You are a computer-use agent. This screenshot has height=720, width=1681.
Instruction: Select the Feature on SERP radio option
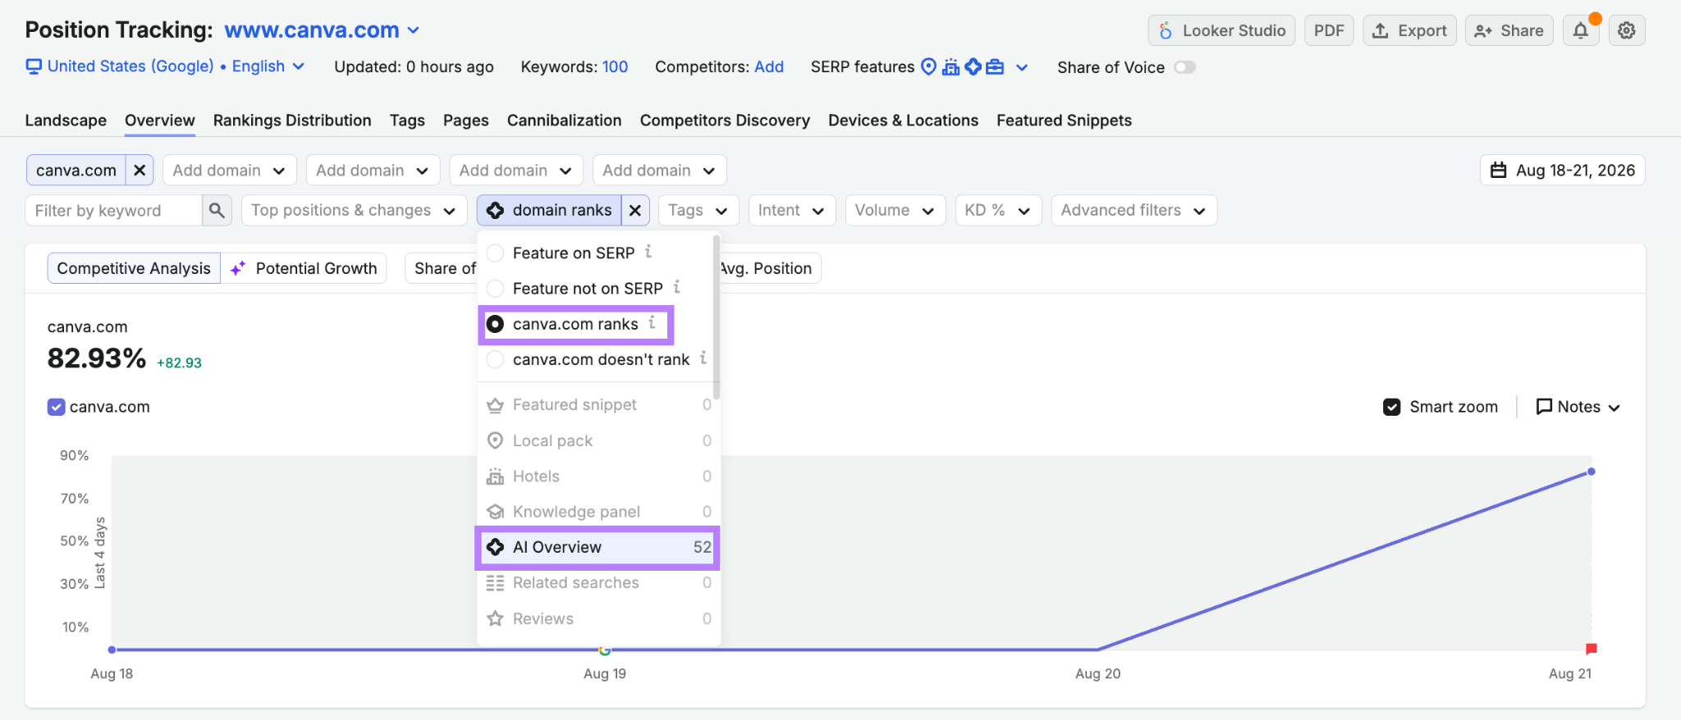coord(495,253)
